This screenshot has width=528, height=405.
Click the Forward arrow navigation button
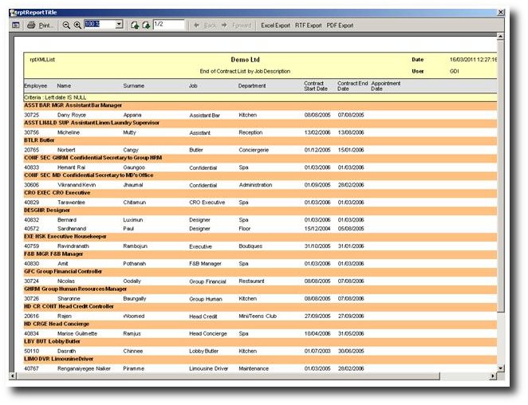237,26
